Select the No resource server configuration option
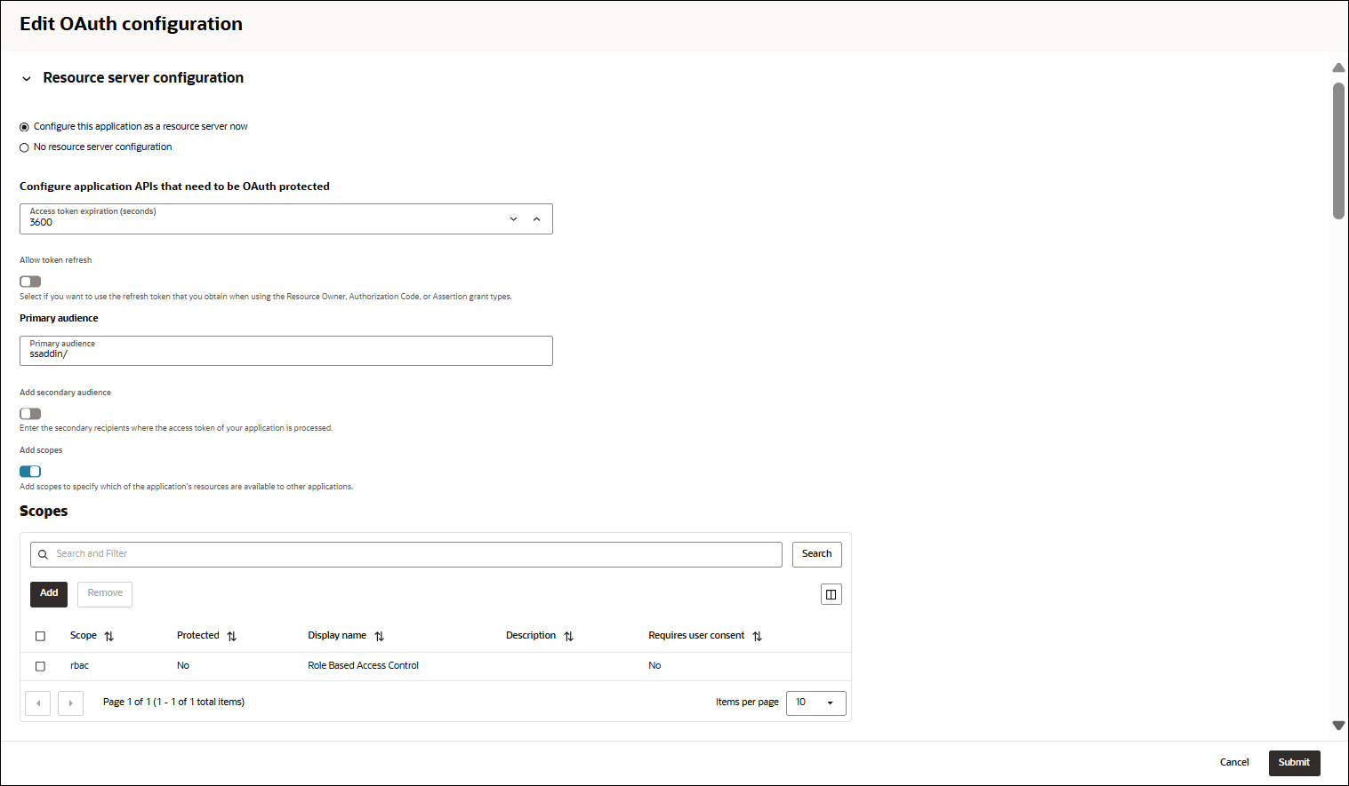Viewport: 1349px width, 786px height. pyautogui.click(x=24, y=147)
